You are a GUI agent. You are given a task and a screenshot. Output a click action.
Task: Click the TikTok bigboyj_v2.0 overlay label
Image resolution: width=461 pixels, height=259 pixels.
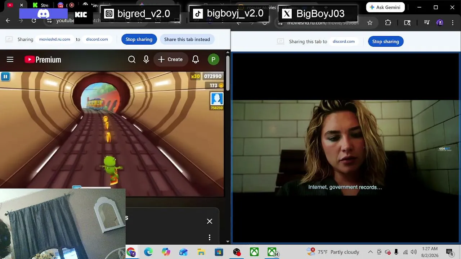pos(229,14)
